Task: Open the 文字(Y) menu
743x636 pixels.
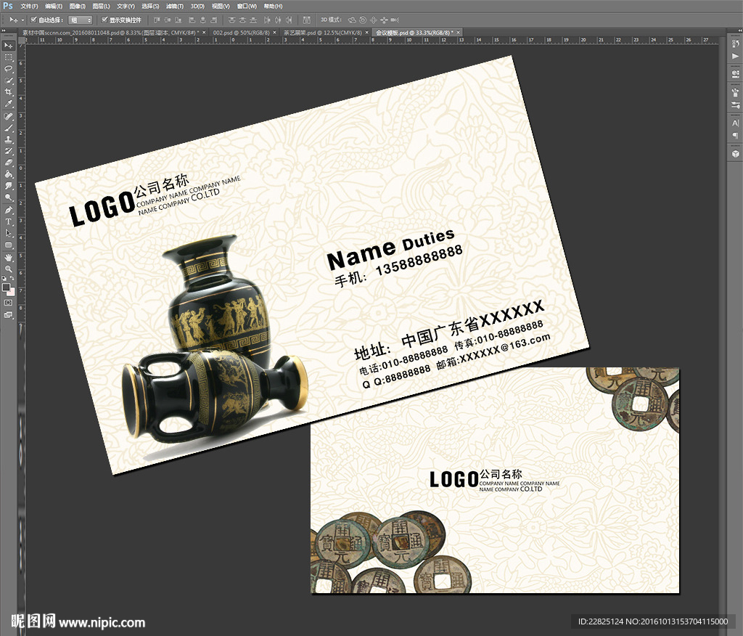Action: tap(126, 6)
